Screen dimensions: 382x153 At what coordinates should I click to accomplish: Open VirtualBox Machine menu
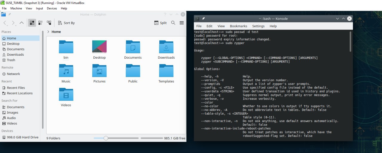[x=16, y=8]
